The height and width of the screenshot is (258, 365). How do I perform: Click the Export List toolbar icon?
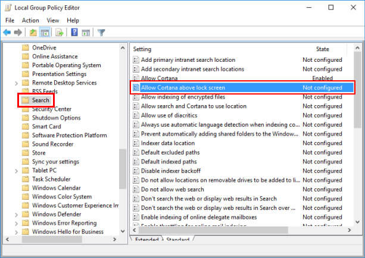click(x=60, y=32)
